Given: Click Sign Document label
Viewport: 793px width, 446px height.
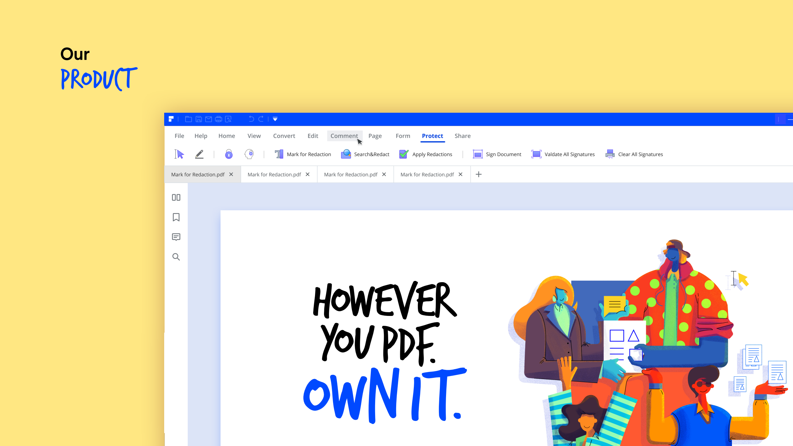Looking at the screenshot, I should click(x=503, y=154).
